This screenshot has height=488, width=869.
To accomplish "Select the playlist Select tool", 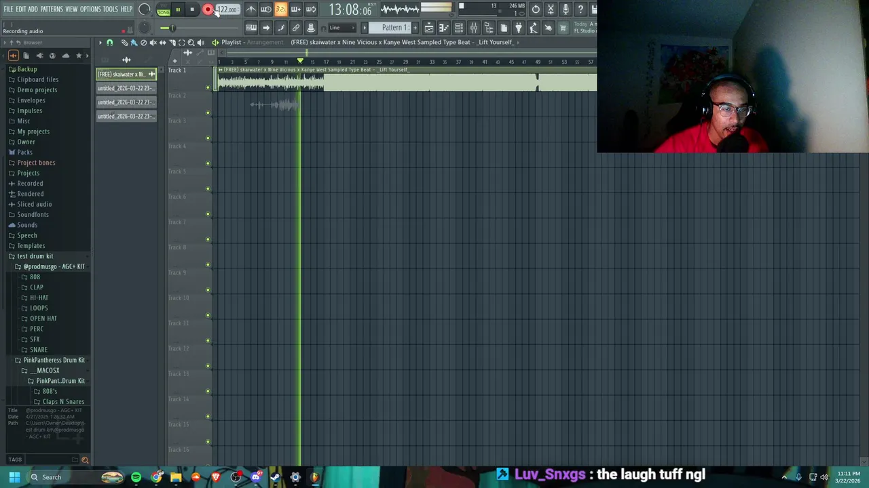I will (x=181, y=43).
